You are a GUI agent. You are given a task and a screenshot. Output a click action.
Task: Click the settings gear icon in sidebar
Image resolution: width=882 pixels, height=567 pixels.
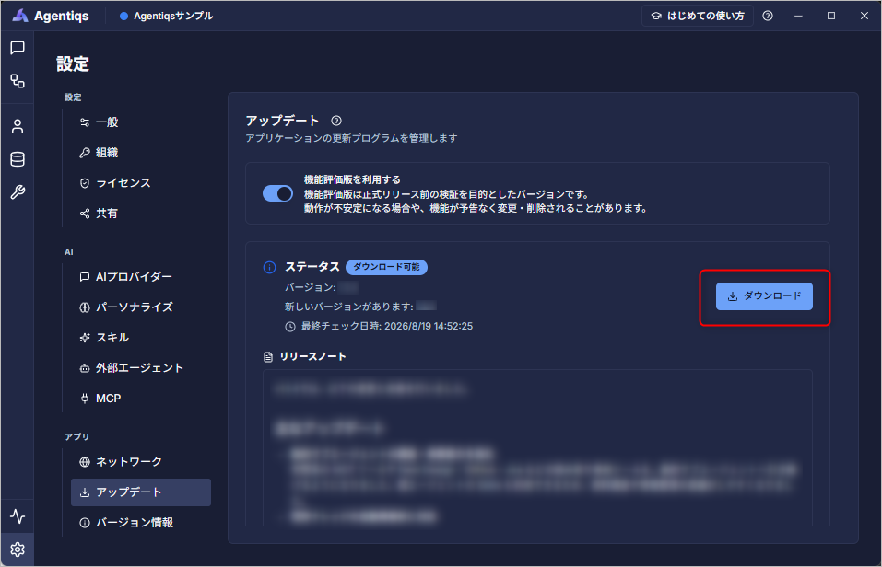click(x=18, y=550)
